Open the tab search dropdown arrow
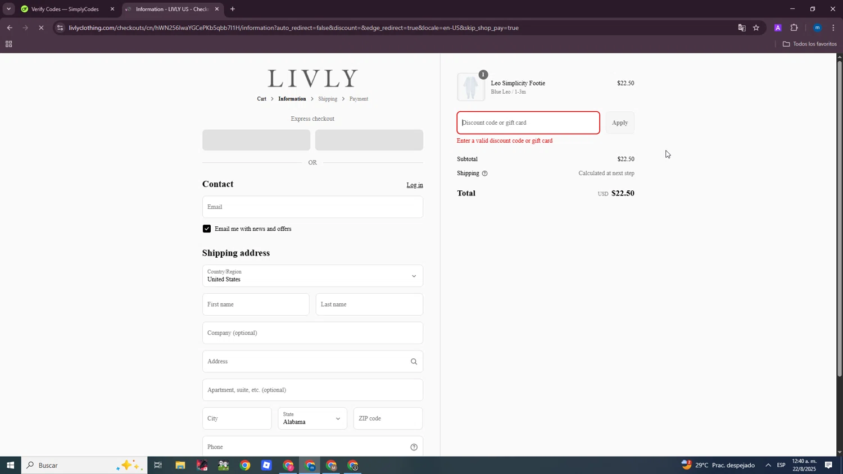Image resolution: width=843 pixels, height=474 pixels. [8, 9]
